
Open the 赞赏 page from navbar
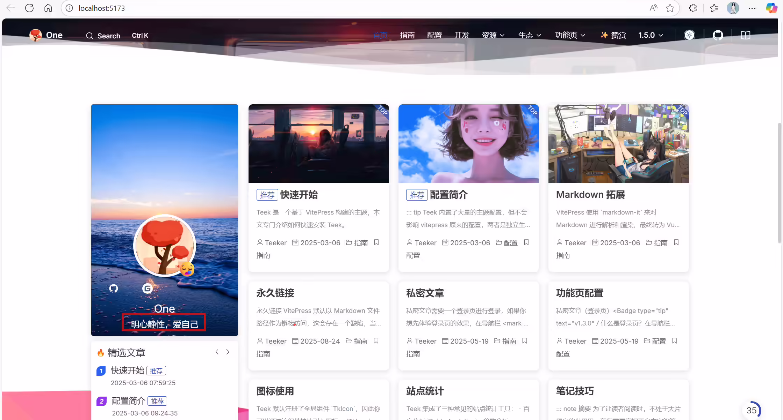(613, 35)
